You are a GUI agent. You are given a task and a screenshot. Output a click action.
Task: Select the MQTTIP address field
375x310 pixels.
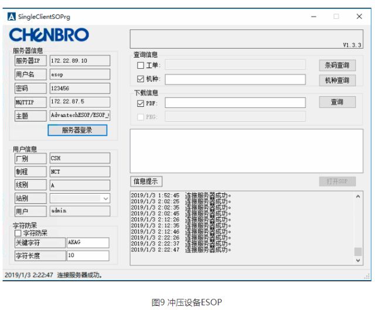79,102
